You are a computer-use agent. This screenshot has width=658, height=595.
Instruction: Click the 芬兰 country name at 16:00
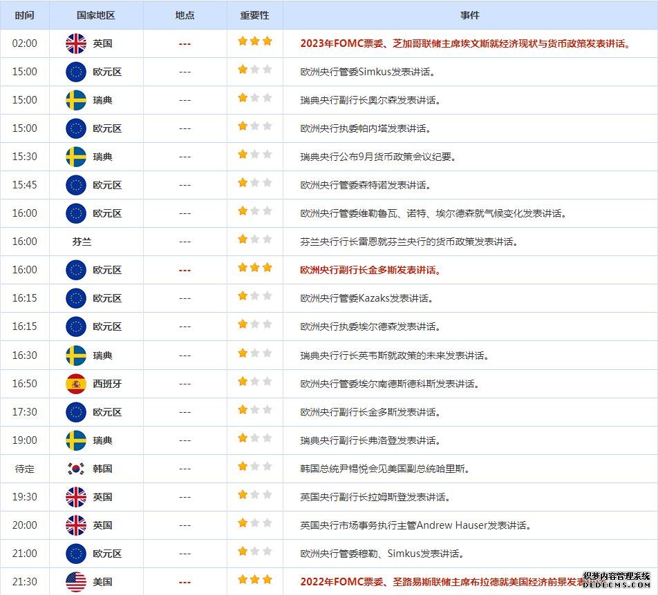[82, 242]
